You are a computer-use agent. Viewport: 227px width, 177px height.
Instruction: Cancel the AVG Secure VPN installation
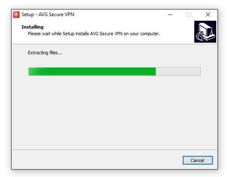point(198,160)
